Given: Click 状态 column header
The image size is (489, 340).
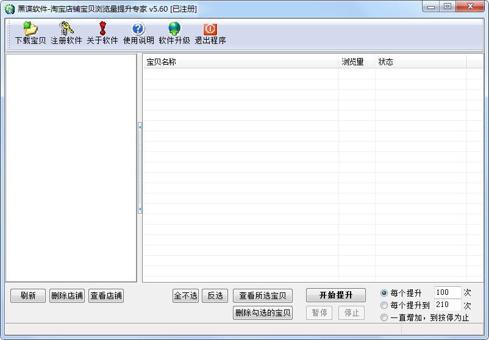Looking at the screenshot, I should click(420, 62).
